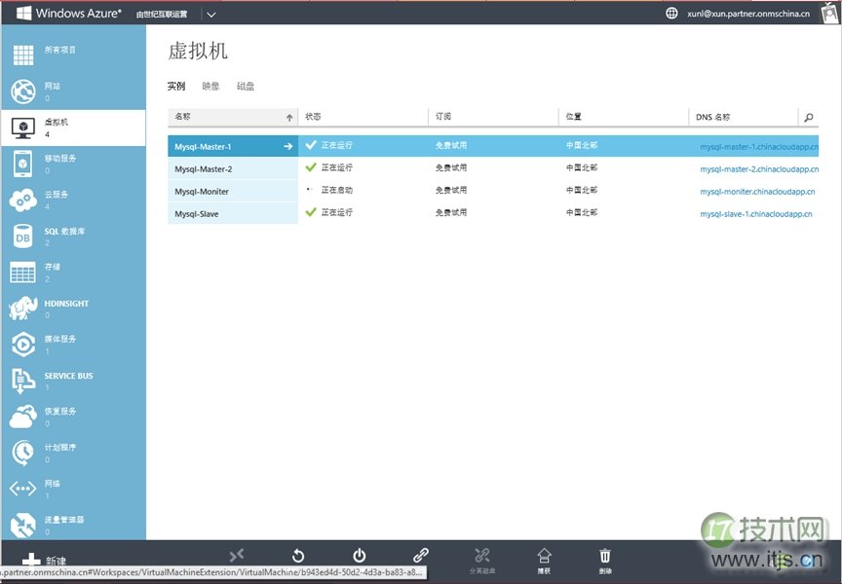Screen dimensions: 842x584
Task: Open the 映像 tab
Action: 210,86
